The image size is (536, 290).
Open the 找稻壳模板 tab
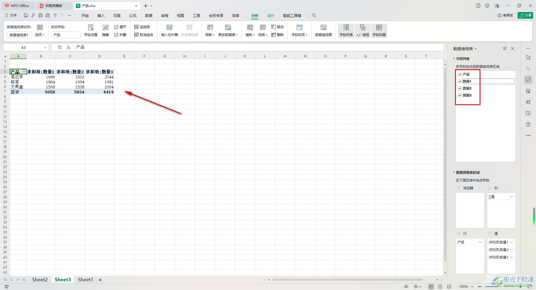[x=54, y=6]
